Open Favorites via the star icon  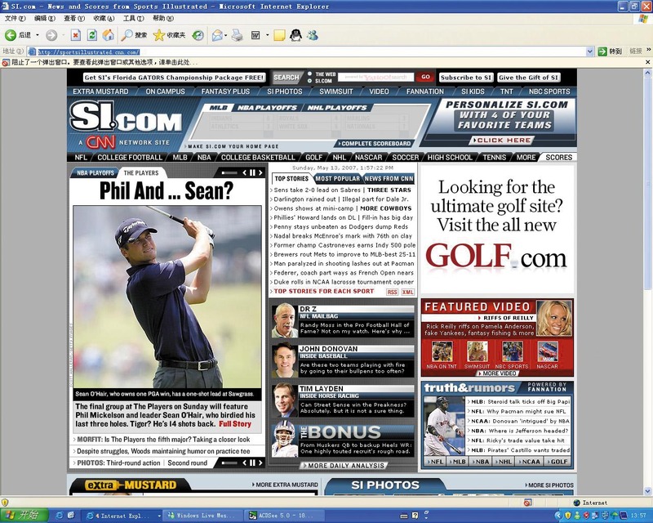click(158, 35)
